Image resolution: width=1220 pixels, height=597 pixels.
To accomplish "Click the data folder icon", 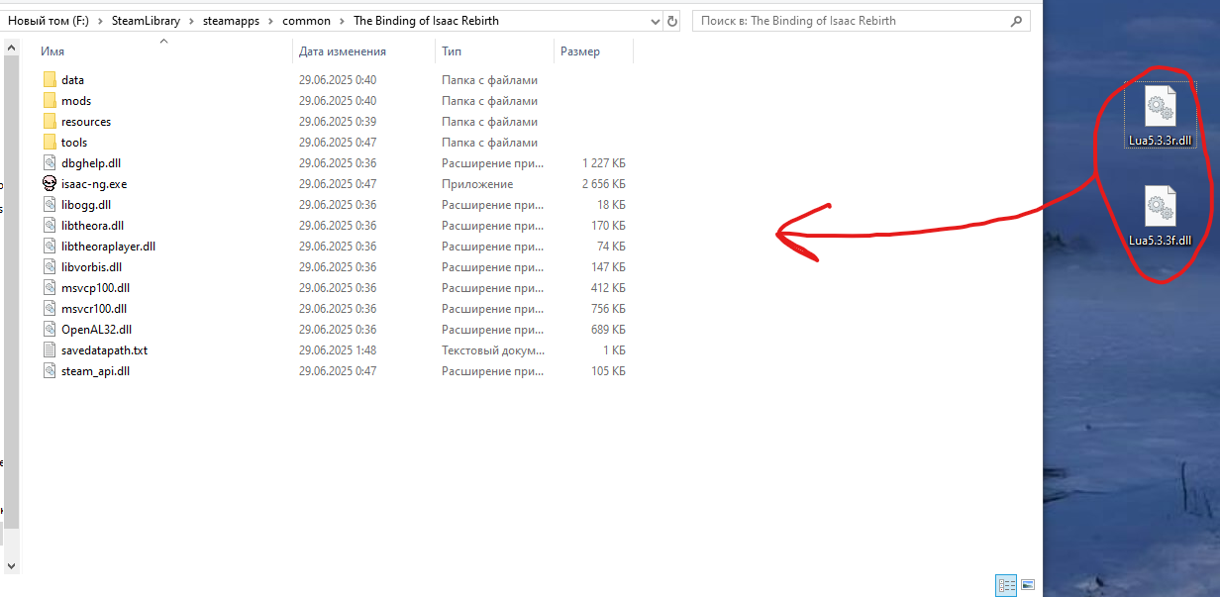I will (51, 79).
